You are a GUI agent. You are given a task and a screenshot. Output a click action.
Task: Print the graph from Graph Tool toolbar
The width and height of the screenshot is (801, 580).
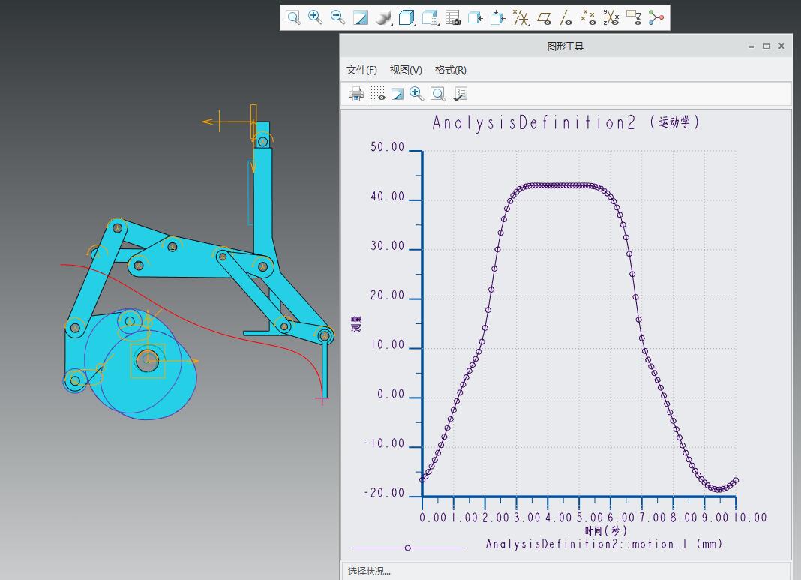[356, 94]
